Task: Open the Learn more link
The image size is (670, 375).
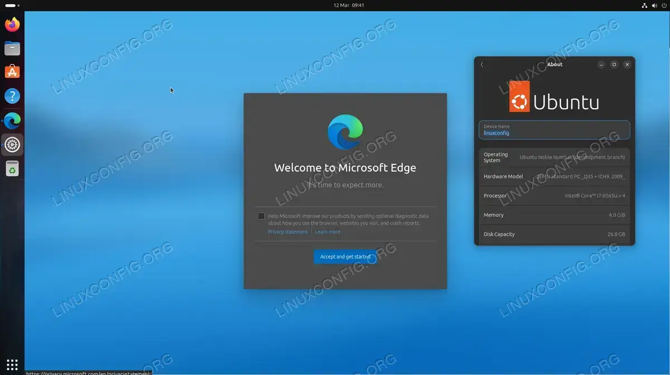Action: (x=327, y=232)
